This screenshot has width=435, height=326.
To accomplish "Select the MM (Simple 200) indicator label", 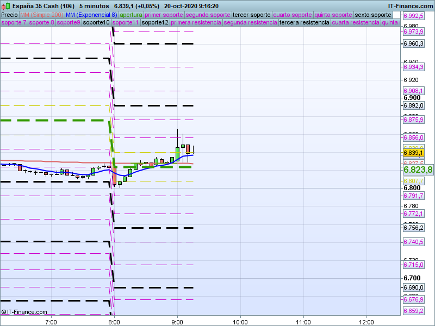I will click(42, 15).
